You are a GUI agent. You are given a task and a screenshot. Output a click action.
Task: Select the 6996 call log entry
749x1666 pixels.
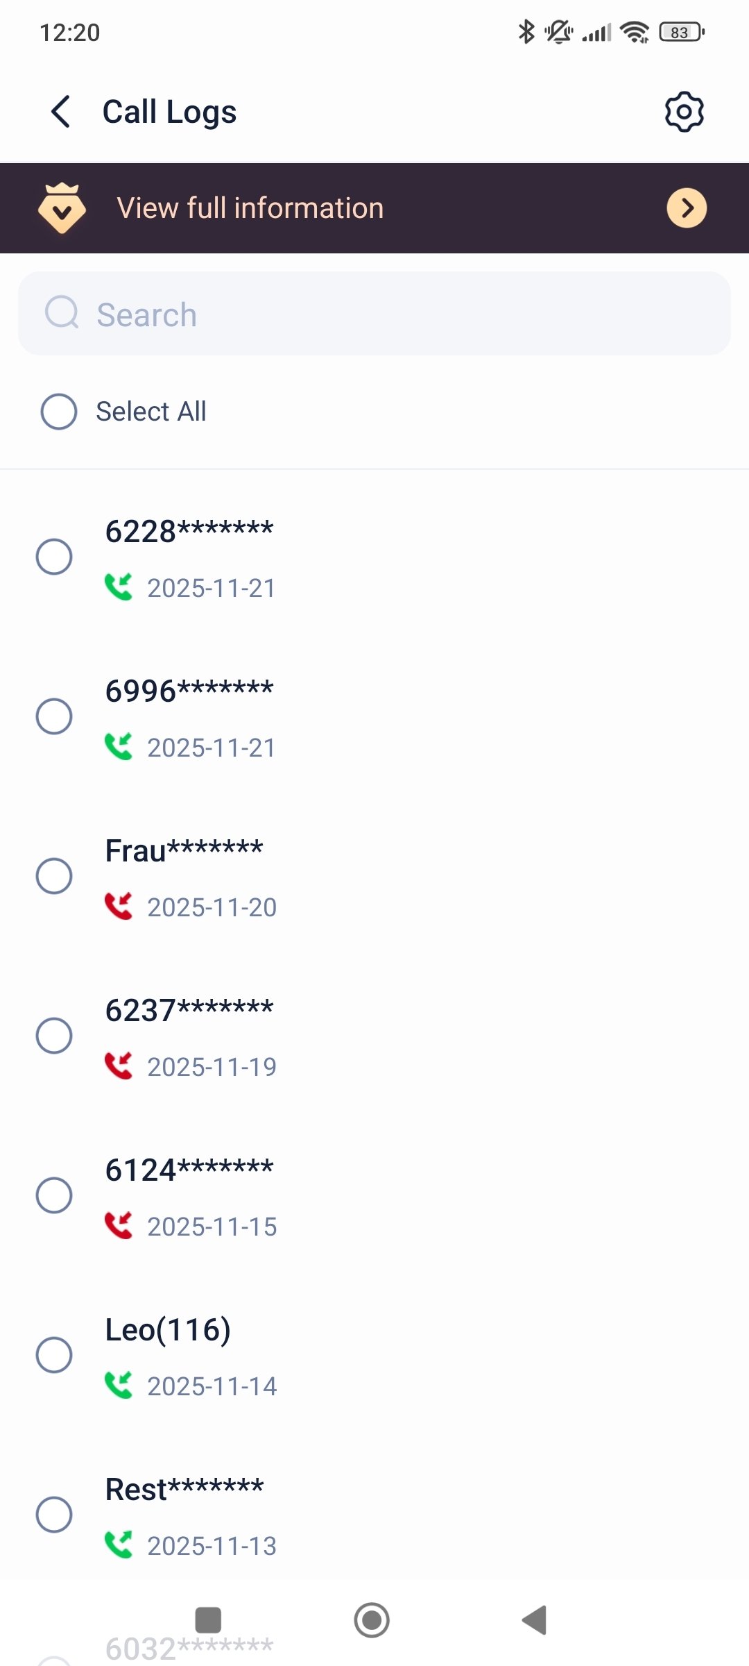pyautogui.click(x=54, y=716)
